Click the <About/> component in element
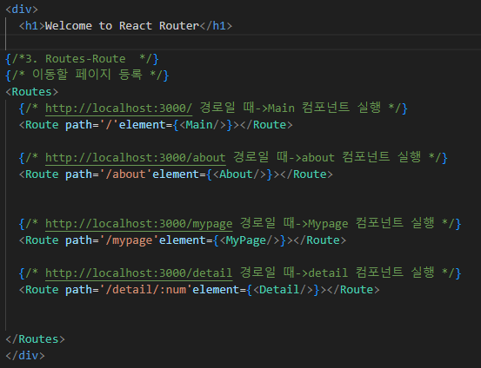This screenshot has width=481, height=368. point(239,174)
